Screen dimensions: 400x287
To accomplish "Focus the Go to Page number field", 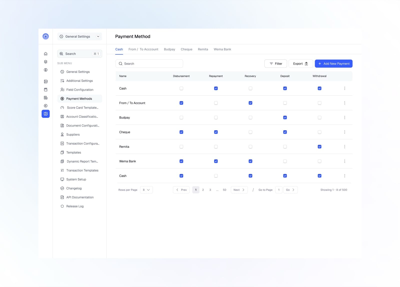I will [279, 190].
